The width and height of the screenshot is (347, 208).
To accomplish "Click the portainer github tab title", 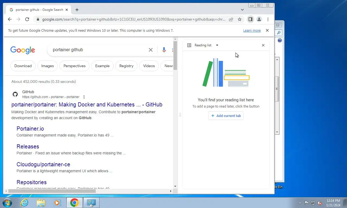I will 39,10.
